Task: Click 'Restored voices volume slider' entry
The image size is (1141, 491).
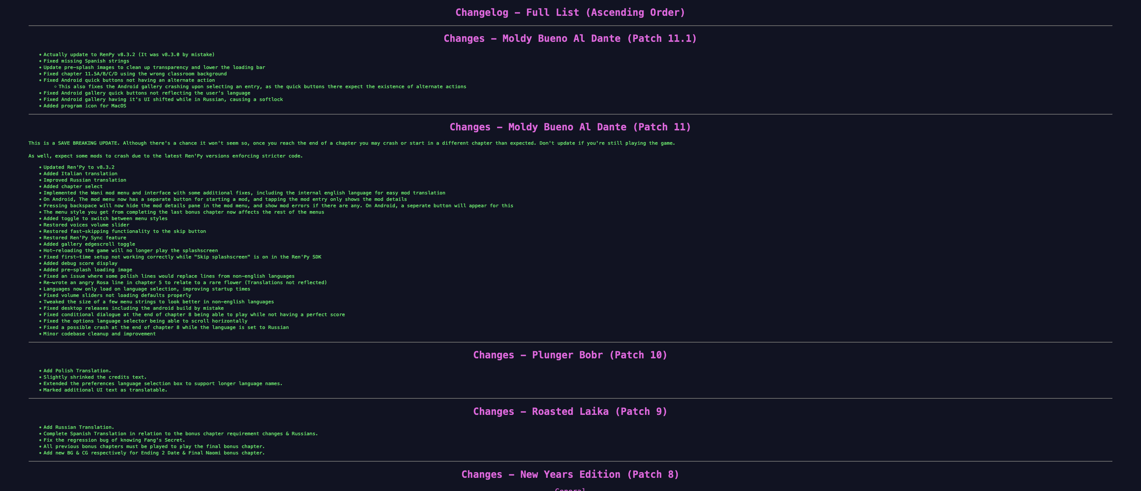Action: [x=86, y=225]
